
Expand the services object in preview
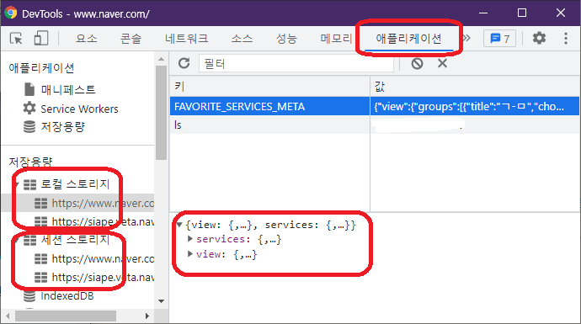[x=190, y=239]
